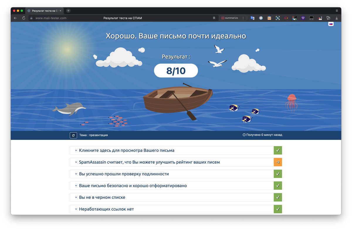Close the 'Результат теста' tab
The height and width of the screenshot is (229, 352).
point(60,11)
